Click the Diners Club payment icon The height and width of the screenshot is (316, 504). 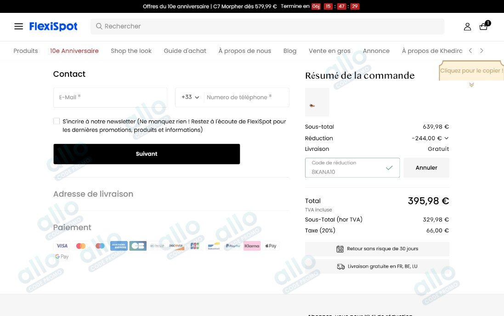(157, 246)
